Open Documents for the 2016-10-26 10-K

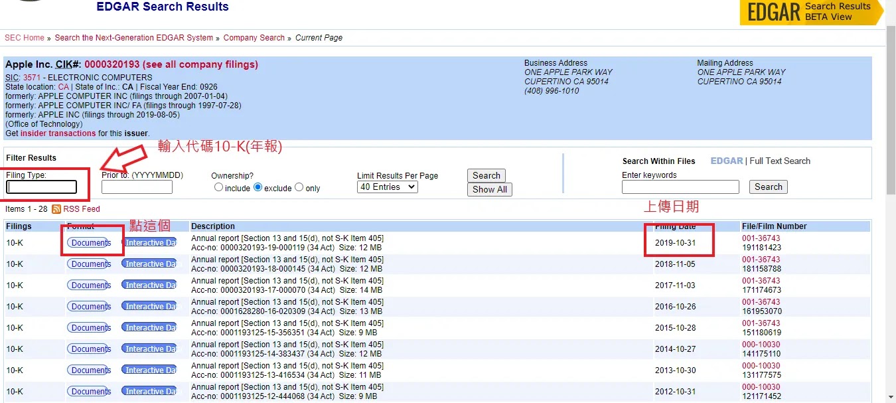[89, 307]
